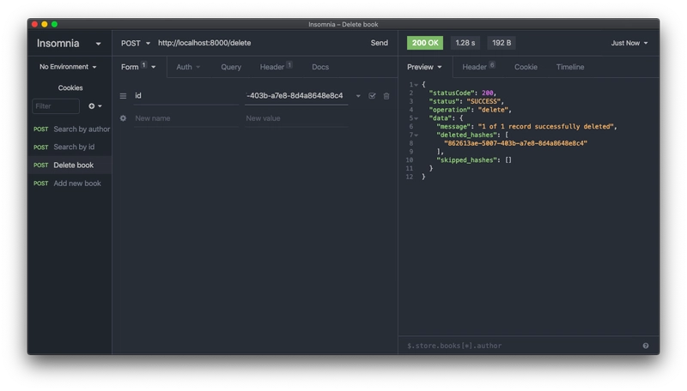Open the gear settings for new form row
The height and width of the screenshot is (391, 687).
[x=123, y=118]
